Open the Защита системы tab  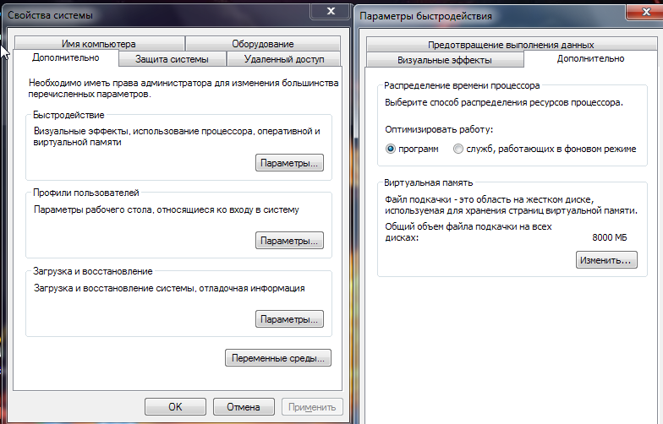[172, 59]
